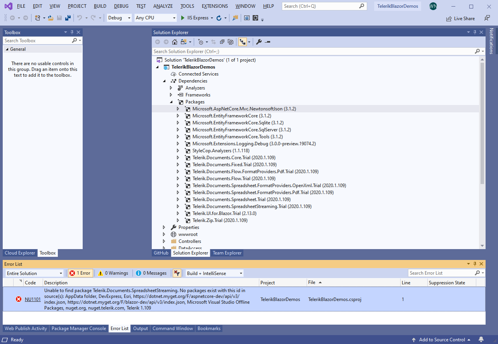Click the pin icon on Error List panel
Viewport: 498px width, 344px height.
(475, 264)
